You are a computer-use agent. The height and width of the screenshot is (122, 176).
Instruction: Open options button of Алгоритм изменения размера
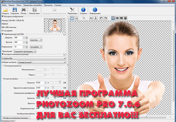64,54
